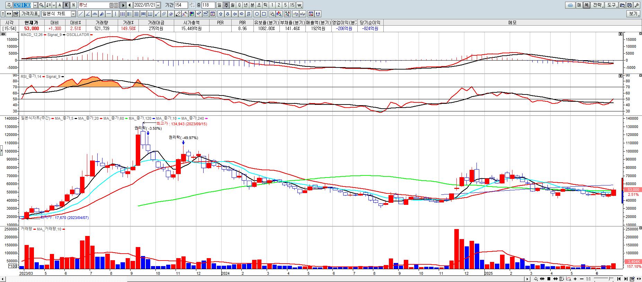Select interval preset 15
The image size is (642, 282).
click(x=292, y=5)
